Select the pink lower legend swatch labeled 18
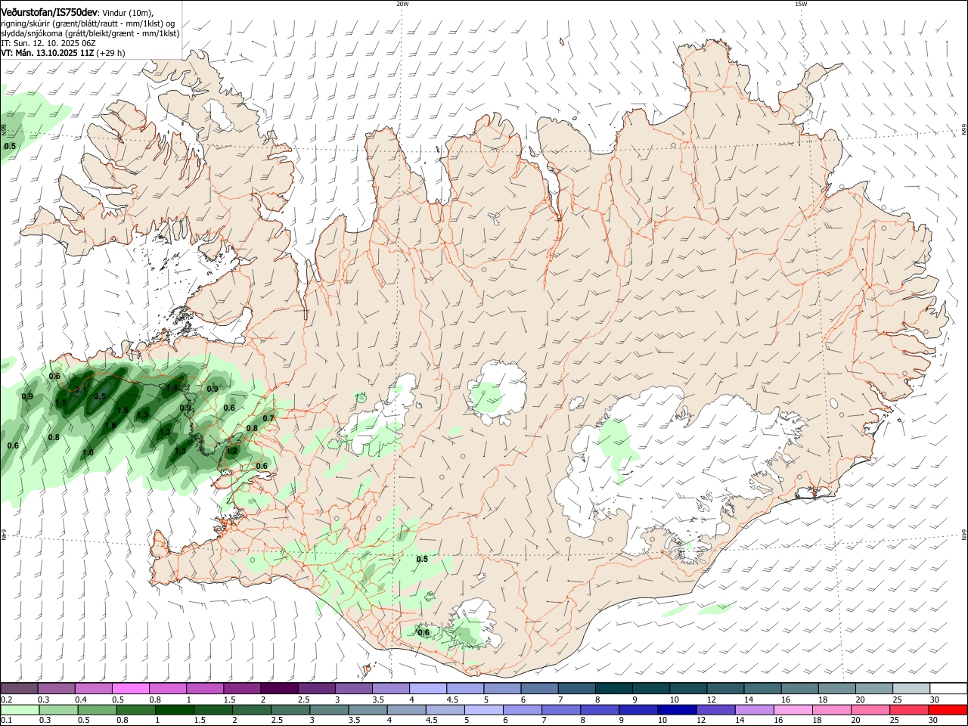 [x=832, y=709]
